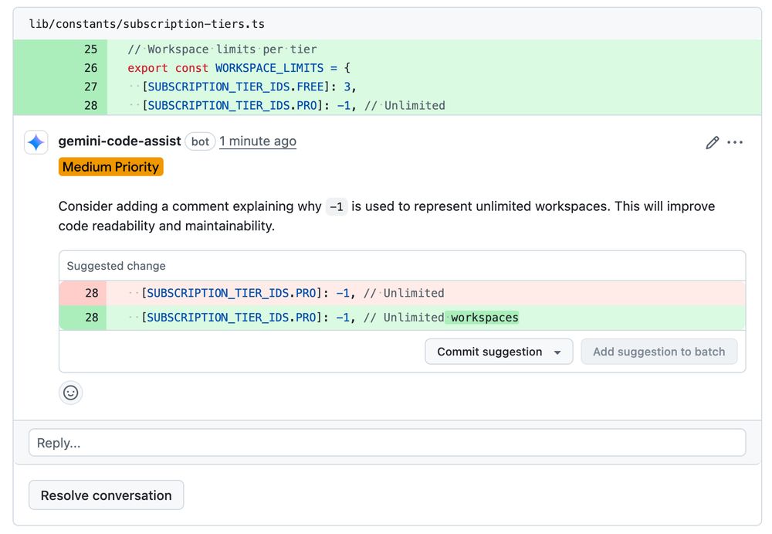772x534 pixels.
Task: Click file path lib/constants/subscription-tiers.ts
Action: coord(147,24)
